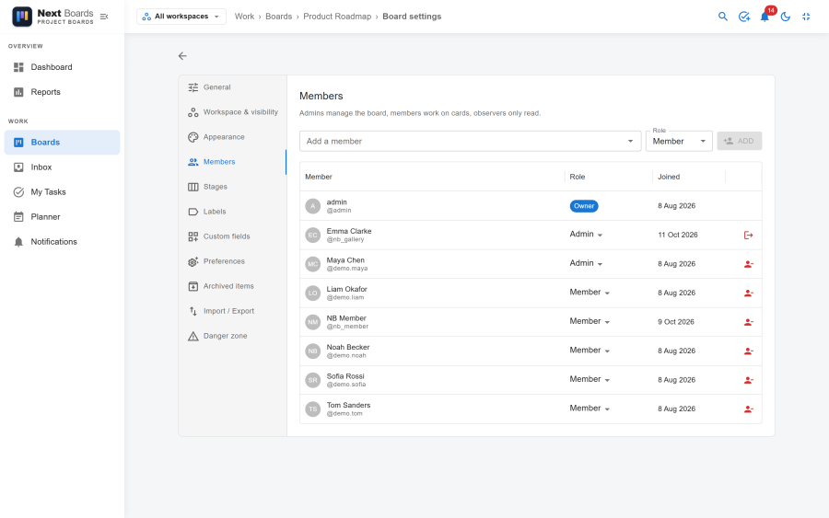Open Workspace & visibility settings
829x518 pixels.
tap(233, 112)
